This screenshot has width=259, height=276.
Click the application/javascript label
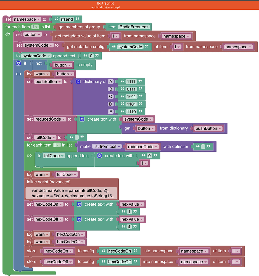(x=105, y=7)
